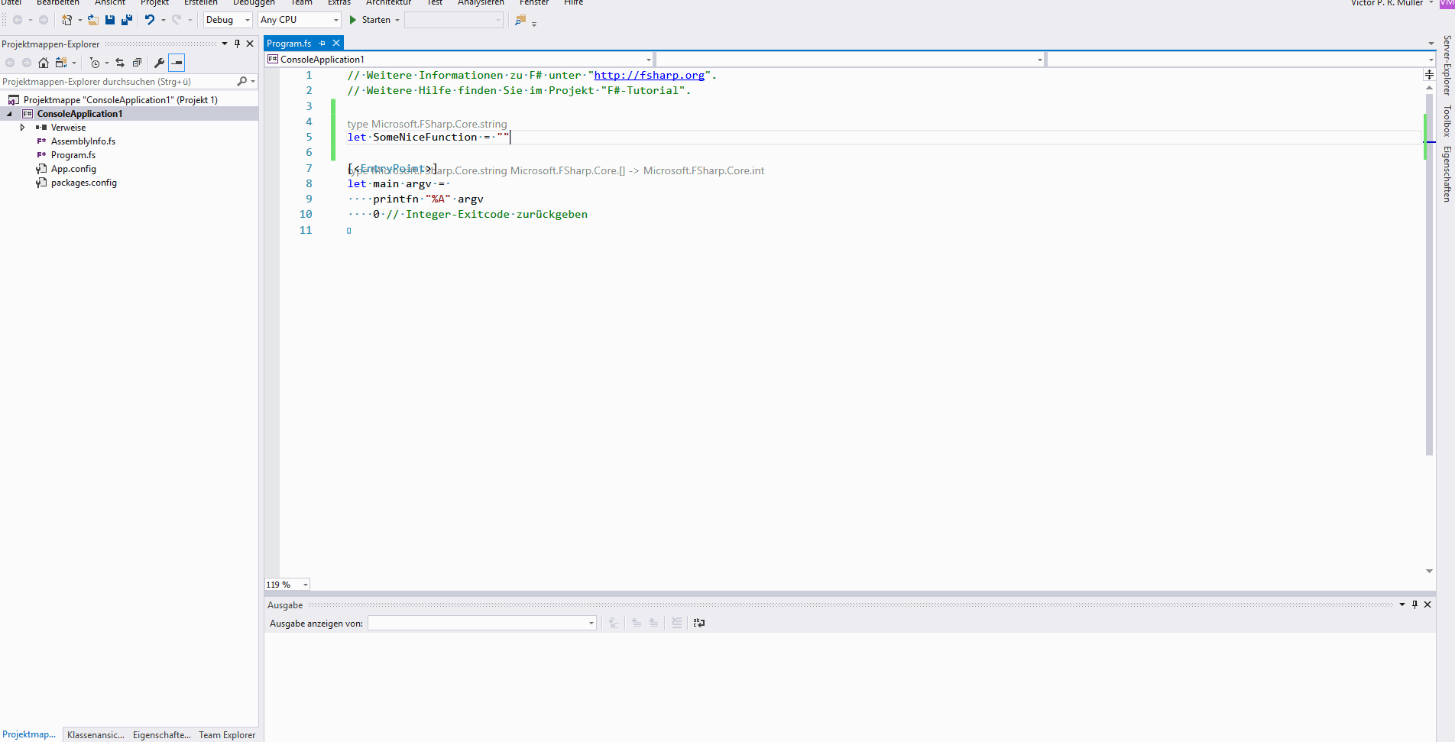Expand the Verweise tree node
1455x742 pixels.
22,127
